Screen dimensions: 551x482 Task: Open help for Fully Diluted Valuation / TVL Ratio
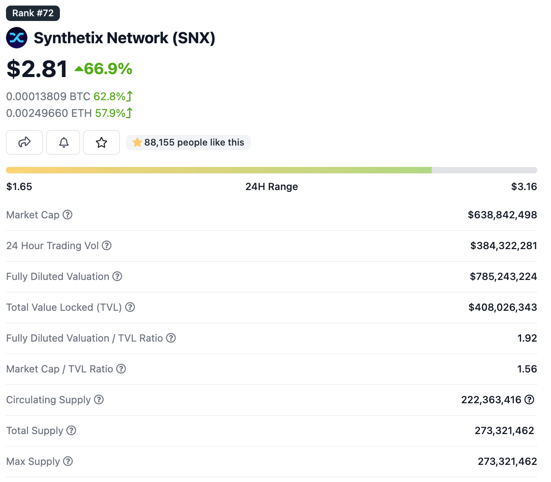(x=171, y=338)
